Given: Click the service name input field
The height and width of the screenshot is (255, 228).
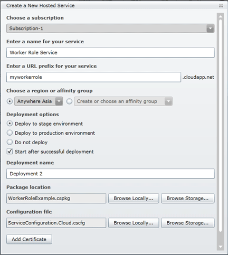Looking at the screenshot, I should pyautogui.click(x=110, y=52).
